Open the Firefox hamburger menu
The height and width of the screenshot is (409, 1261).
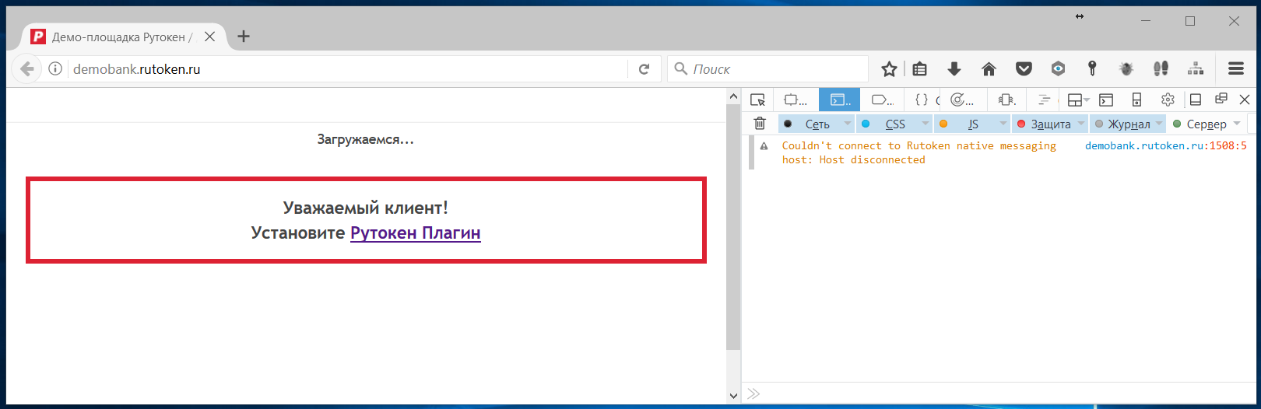coord(1236,69)
